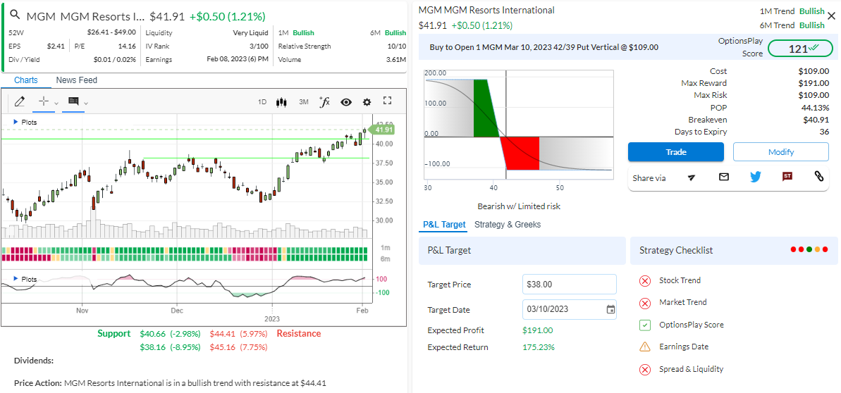Close the trade panel with X
This screenshot has height=393, width=841.
point(831,16)
